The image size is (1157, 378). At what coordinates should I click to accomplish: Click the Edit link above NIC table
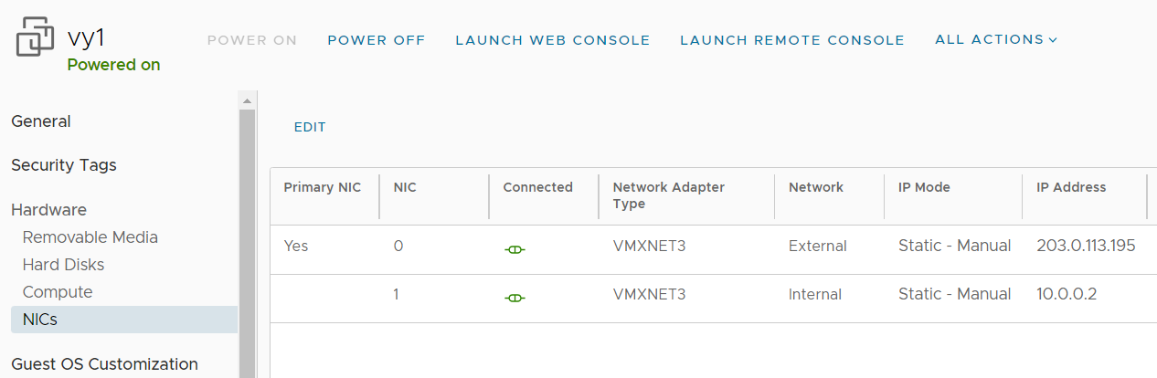point(310,127)
